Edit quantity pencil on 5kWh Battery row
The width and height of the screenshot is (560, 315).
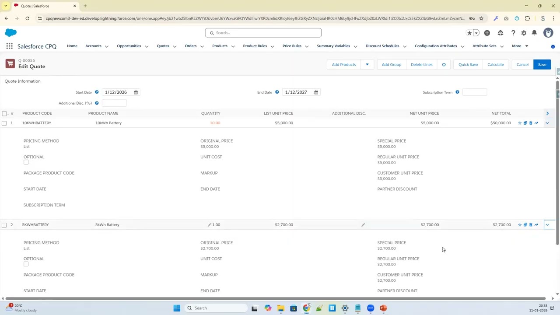(210, 225)
